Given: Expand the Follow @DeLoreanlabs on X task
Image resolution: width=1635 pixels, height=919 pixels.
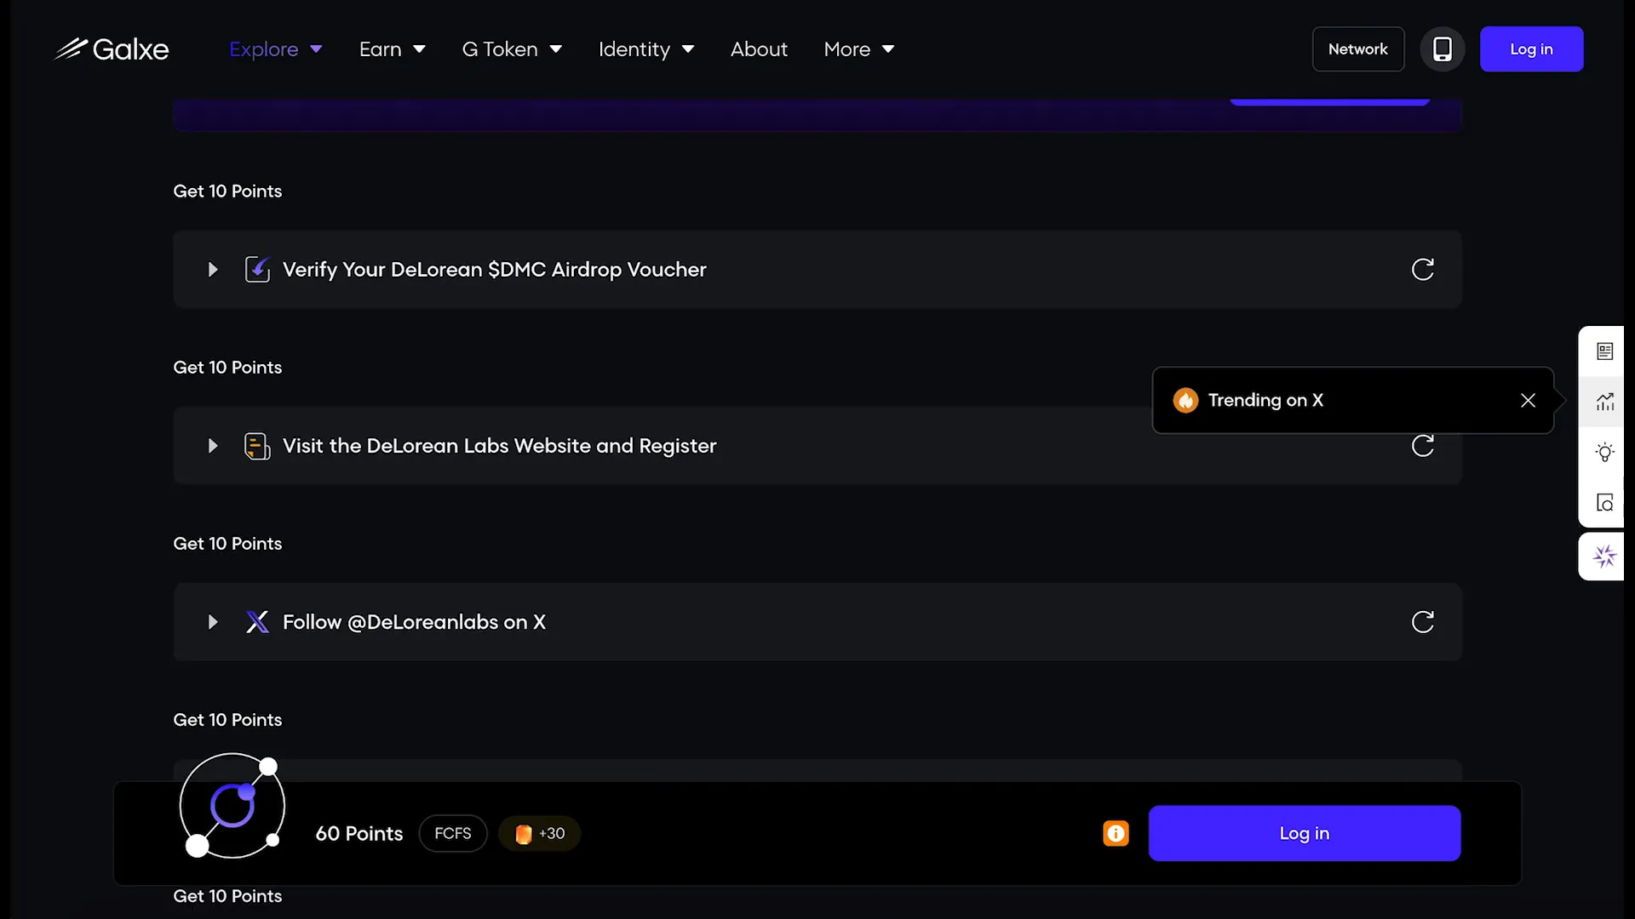Looking at the screenshot, I should click(x=213, y=622).
